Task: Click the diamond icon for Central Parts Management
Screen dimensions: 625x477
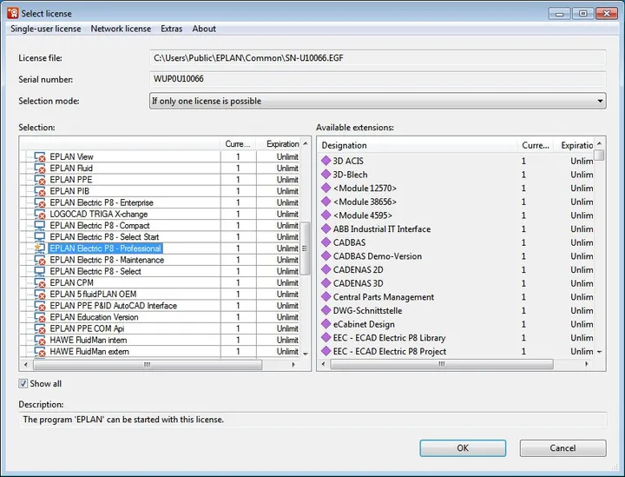Action: pos(326,297)
